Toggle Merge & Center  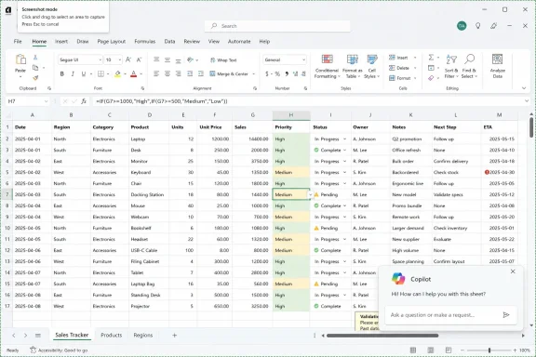point(229,73)
